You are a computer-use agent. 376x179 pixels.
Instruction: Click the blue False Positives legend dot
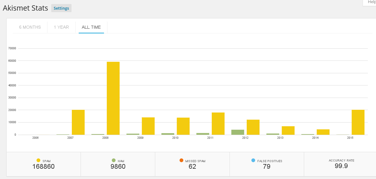click(x=253, y=160)
